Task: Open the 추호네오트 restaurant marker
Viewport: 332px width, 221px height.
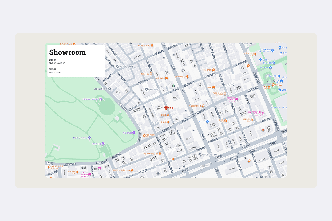Action: tap(151, 74)
